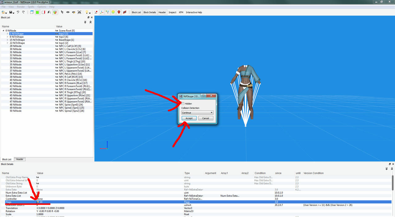Select the green top-view square icon
Screen dimensions: 395x217
click(37, 12)
